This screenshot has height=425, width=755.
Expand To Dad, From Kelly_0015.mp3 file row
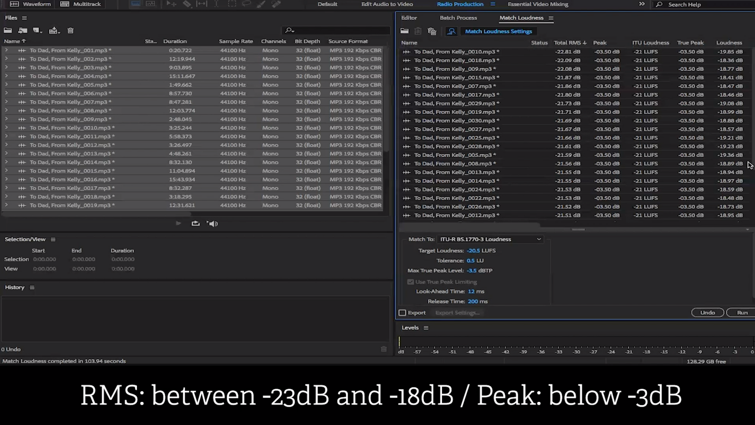click(x=6, y=170)
